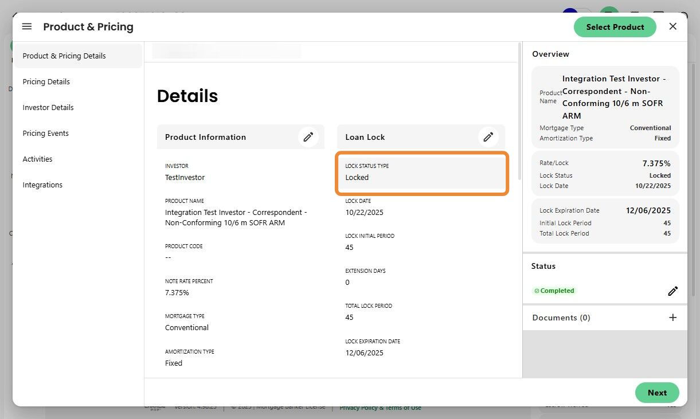Select Product & Pricing Details item
The image size is (700, 419).
pyautogui.click(x=78, y=56)
